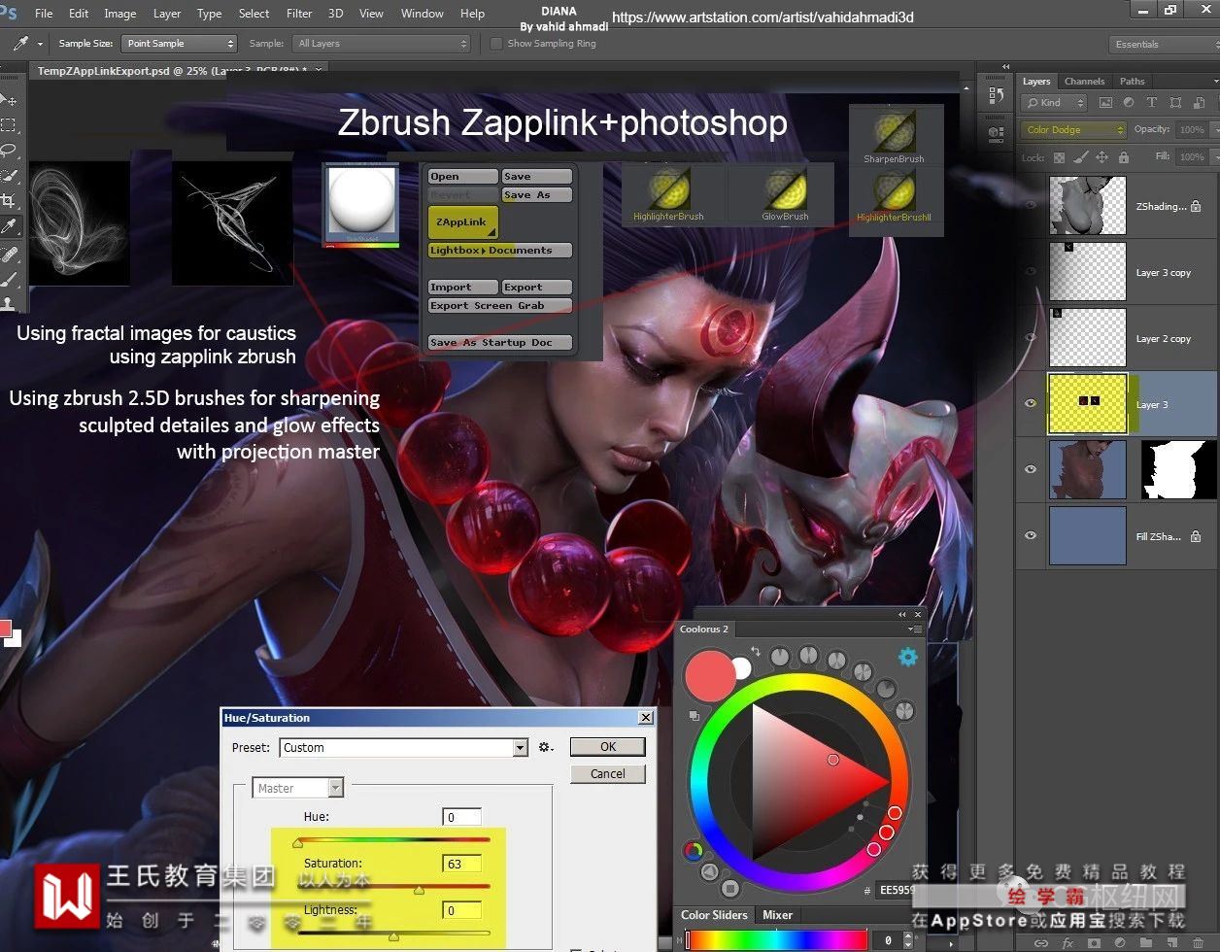The image size is (1220, 952).
Task: Open the Master channel dropdown
Action: 298,788
